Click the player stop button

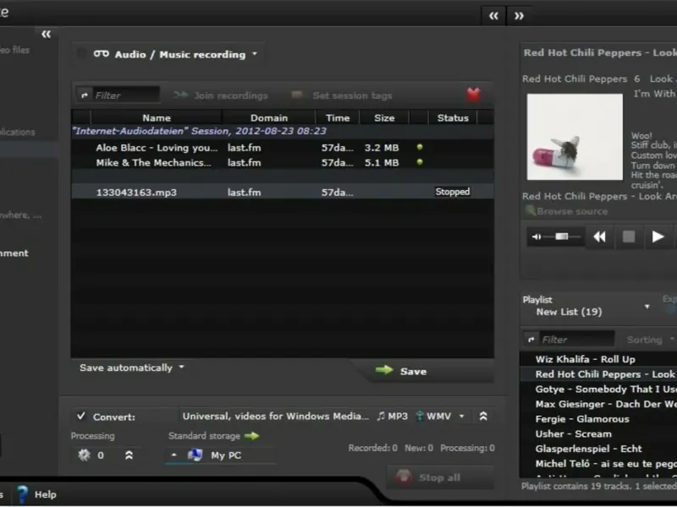click(629, 237)
